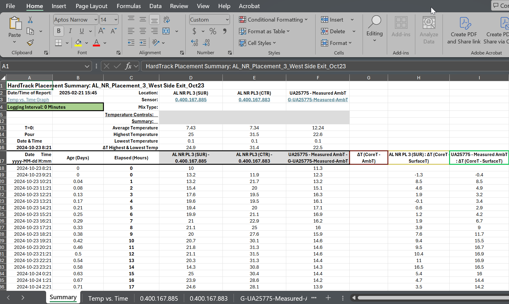Open the Analyze Data tool
Image resolution: width=509 pixels, height=304 pixels.
429,31
